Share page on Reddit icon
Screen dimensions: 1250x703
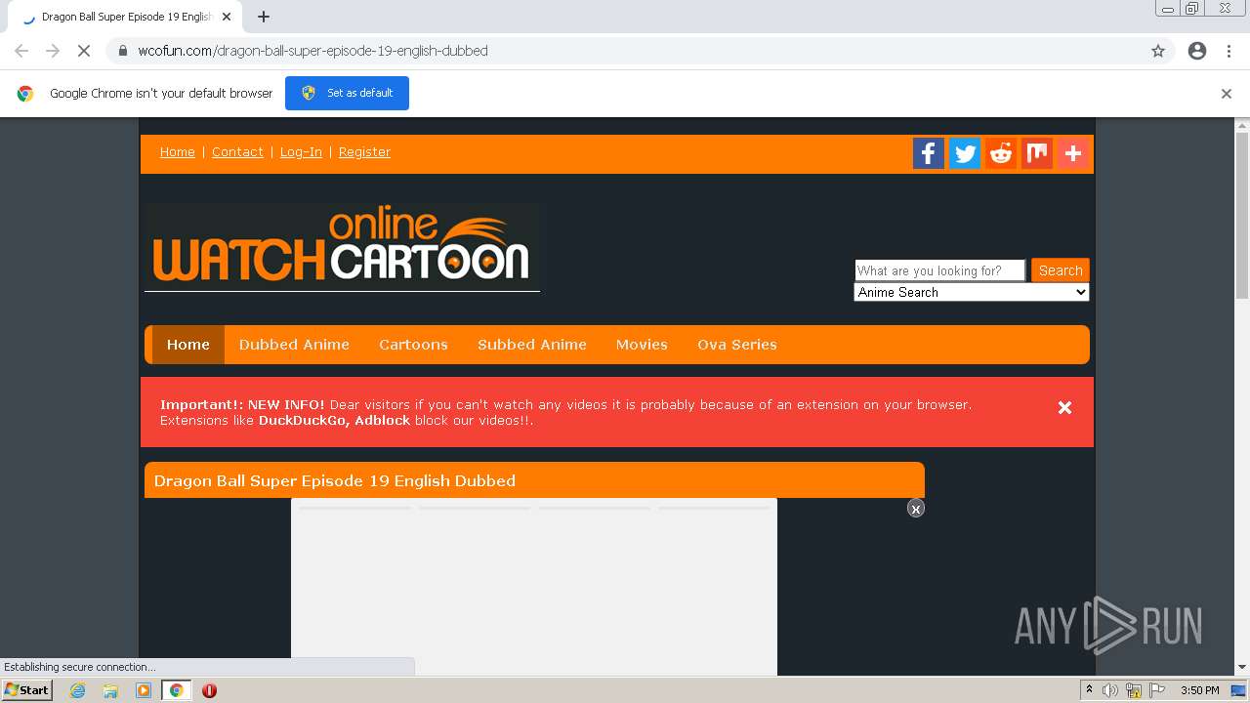[x=1000, y=153]
